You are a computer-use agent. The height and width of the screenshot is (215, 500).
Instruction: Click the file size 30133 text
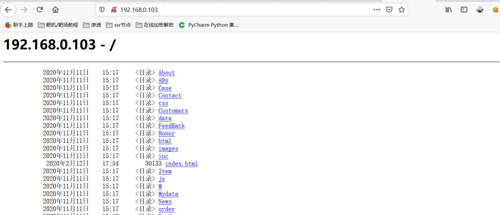(153, 164)
